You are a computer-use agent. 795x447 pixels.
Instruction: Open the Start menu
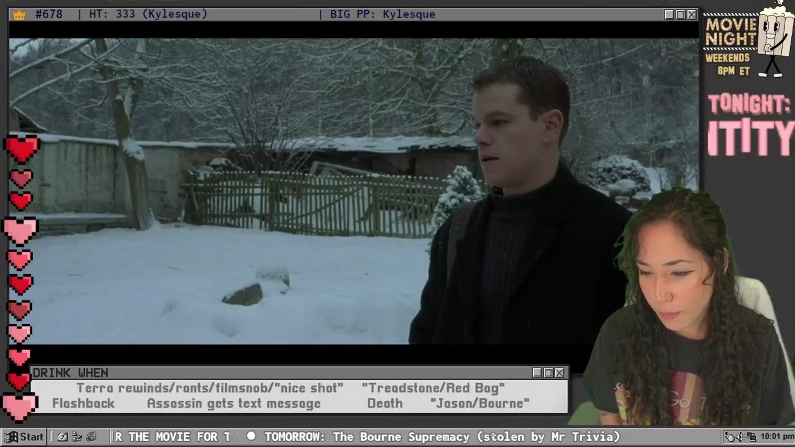(24, 437)
